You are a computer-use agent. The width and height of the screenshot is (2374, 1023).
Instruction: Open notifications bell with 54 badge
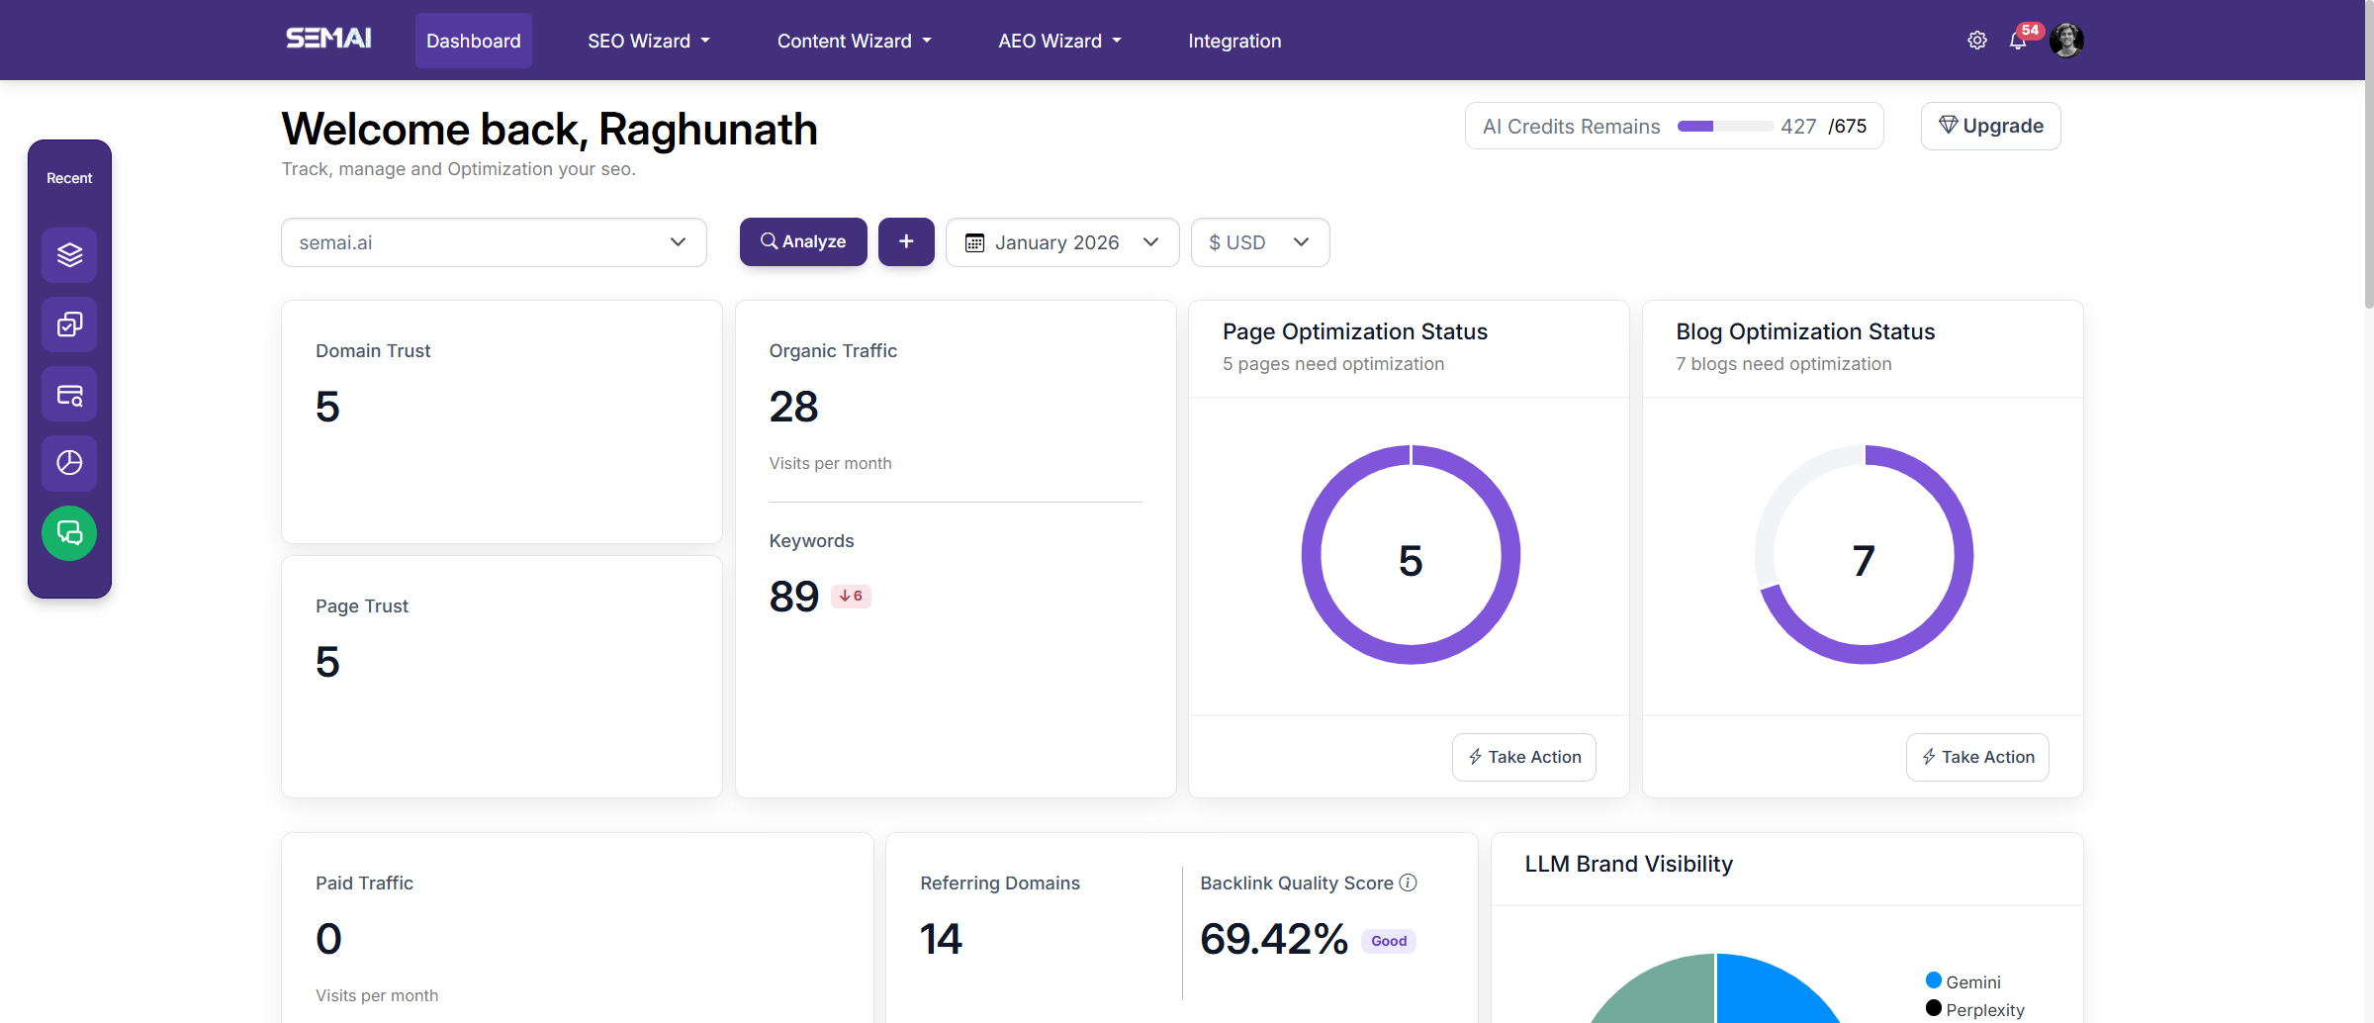2018,41
